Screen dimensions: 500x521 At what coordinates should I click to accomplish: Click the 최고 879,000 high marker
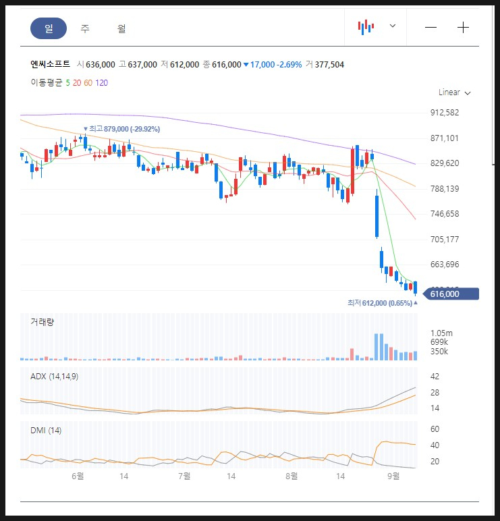click(x=121, y=129)
